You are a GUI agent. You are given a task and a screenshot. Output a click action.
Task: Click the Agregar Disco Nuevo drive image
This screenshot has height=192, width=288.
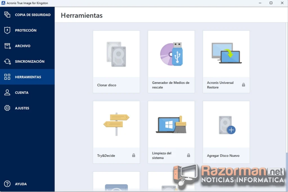(x=227, y=125)
